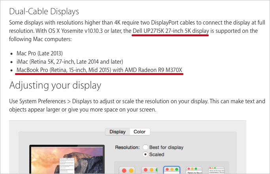This screenshot has width=270, height=174.
Task: Select the Best for display radio button
Action: click(x=145, y=147)
